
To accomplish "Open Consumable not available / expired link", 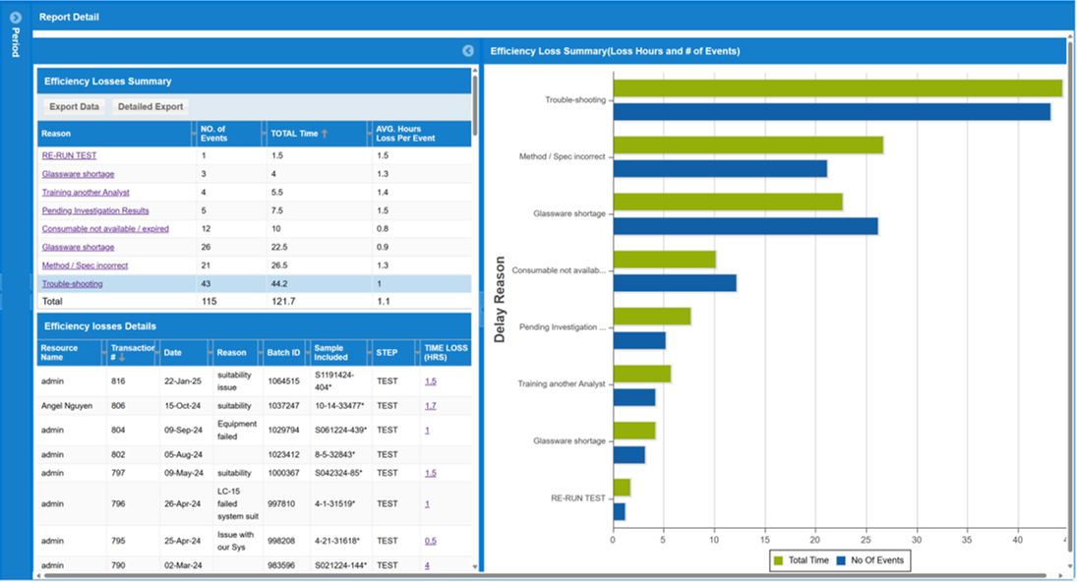I will click(x=105, y=229).
